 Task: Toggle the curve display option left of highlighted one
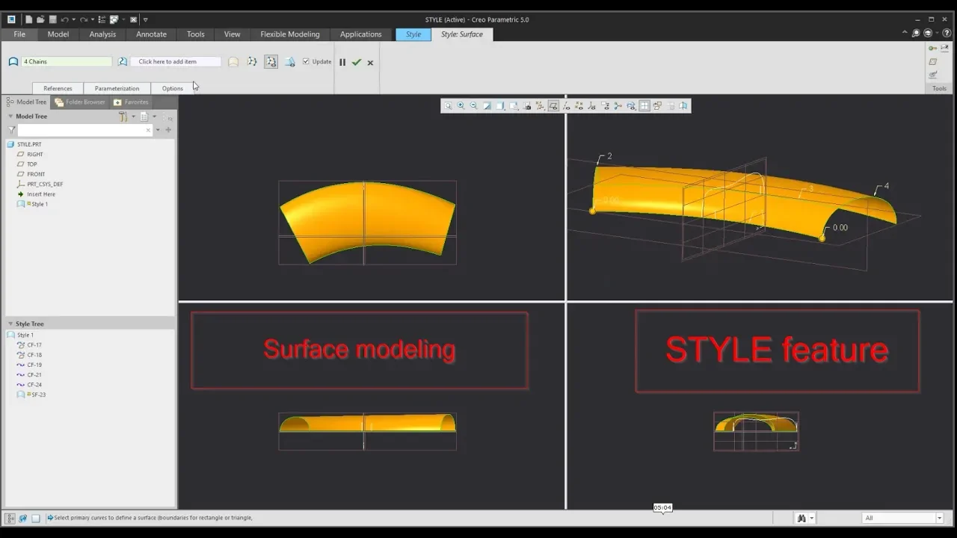(x=252, y=62)
